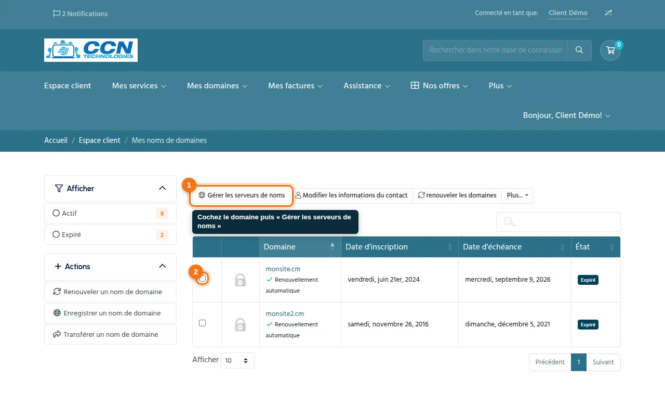Focus the knowledge base search field
665x395 pixels.
click(x=495, y=50)
